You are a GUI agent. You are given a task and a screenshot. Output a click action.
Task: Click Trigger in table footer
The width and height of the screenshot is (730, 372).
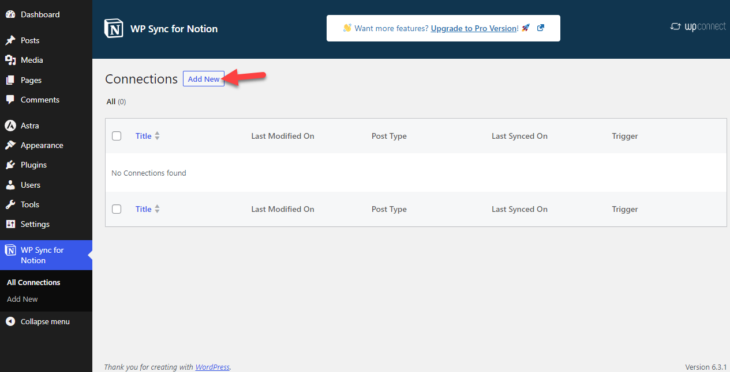pos(625,209)
